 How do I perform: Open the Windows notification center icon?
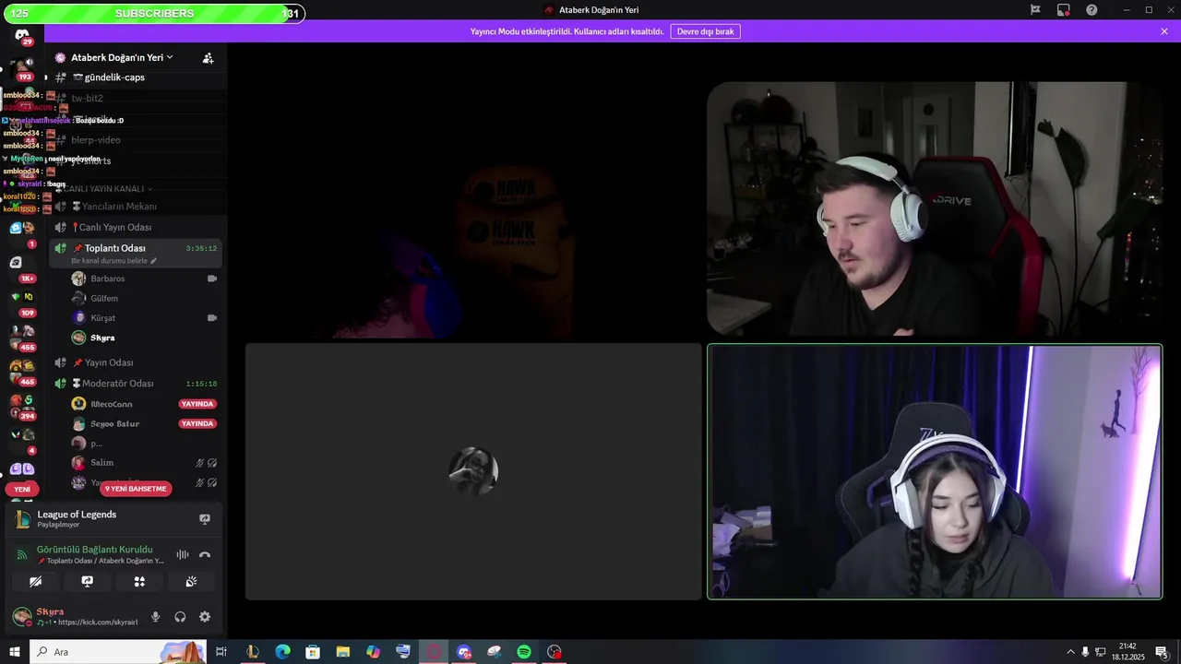point(1162,652)
